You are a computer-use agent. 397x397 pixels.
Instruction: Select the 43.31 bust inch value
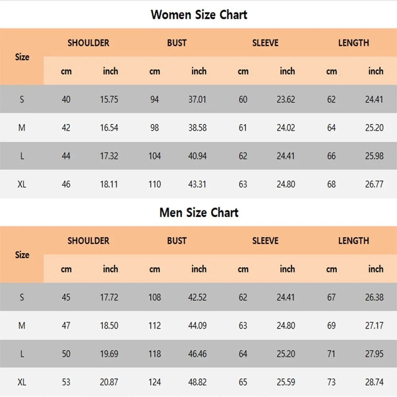pos(197,184)
